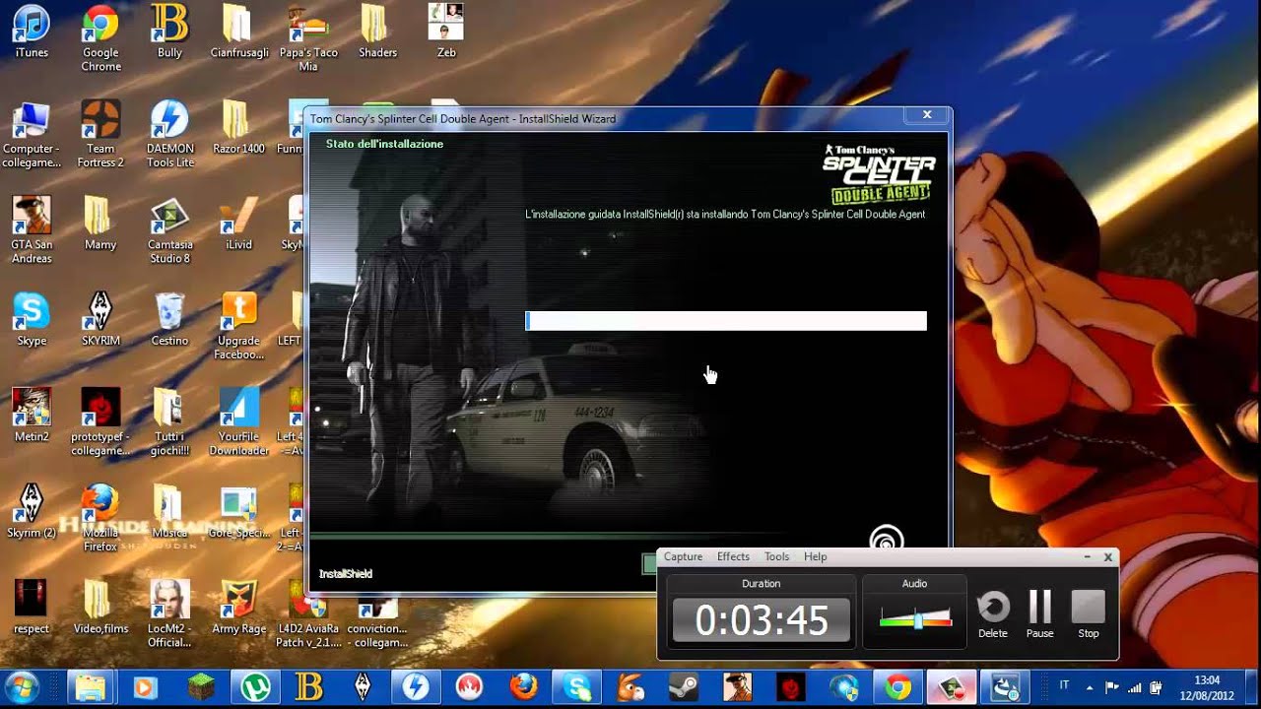
Task: Open Steam from the taskbar
Action: [683, 686]
